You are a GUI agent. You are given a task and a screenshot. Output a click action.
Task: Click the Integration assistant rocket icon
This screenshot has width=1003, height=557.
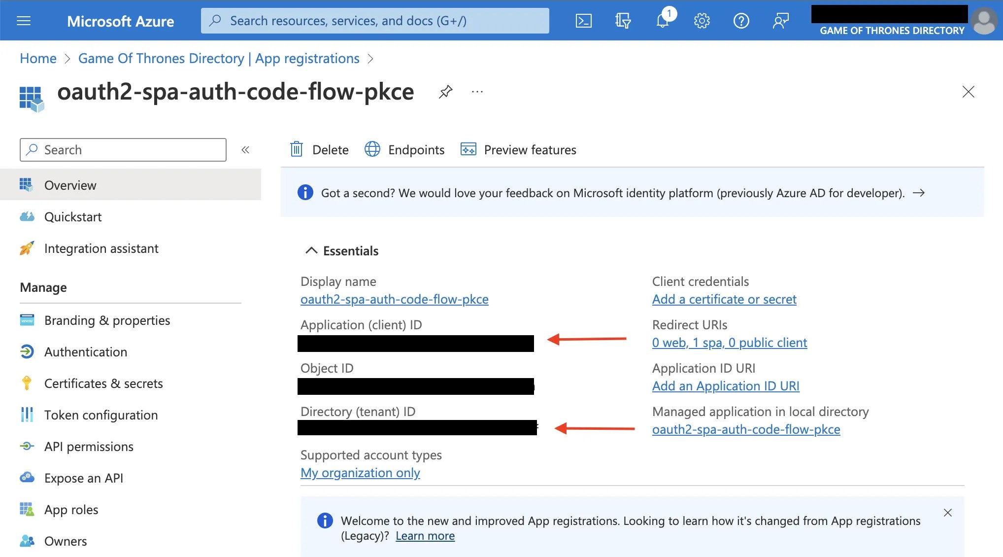click(x=27, y=248)
